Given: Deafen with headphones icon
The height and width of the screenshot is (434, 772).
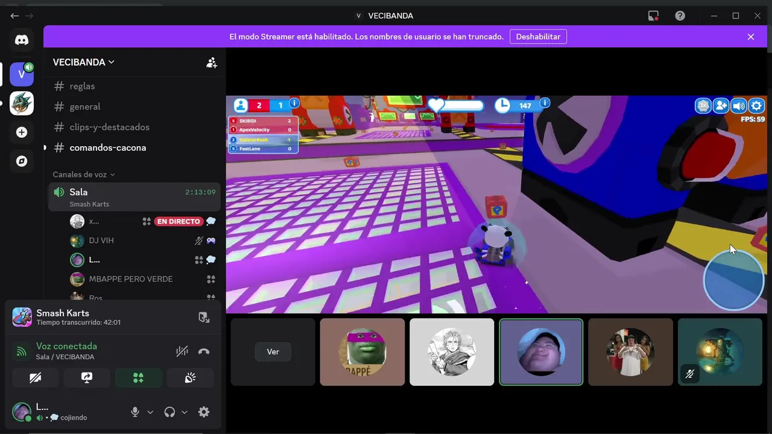Looking at the screenshot, I should (169, 412).
